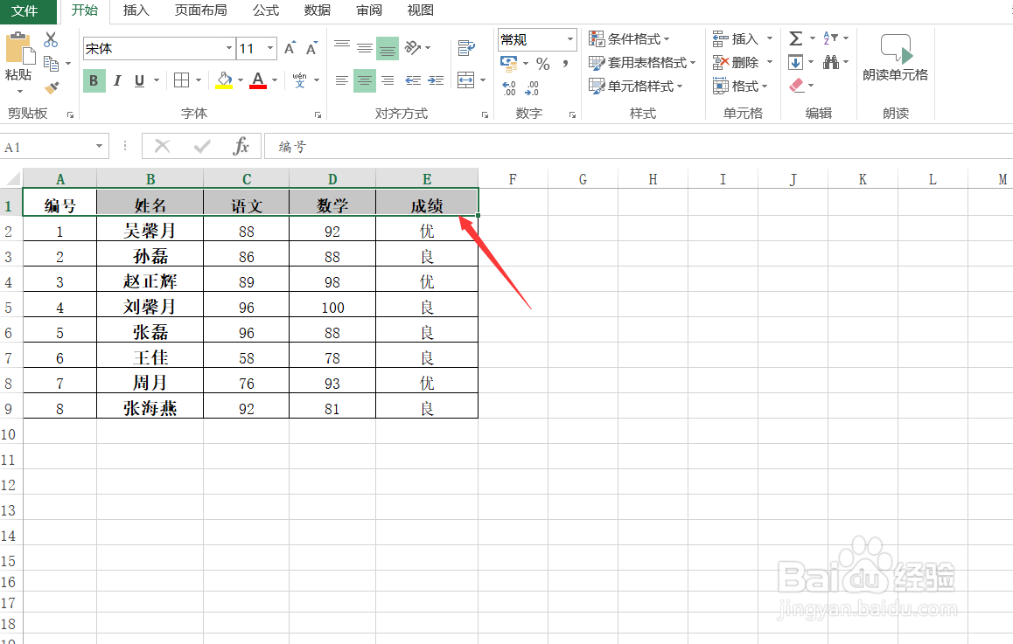Viewport: 1013px width, 644px height.
Task: Toggle underline formatting
Action: pyautogui.click(x=140, y=80)
